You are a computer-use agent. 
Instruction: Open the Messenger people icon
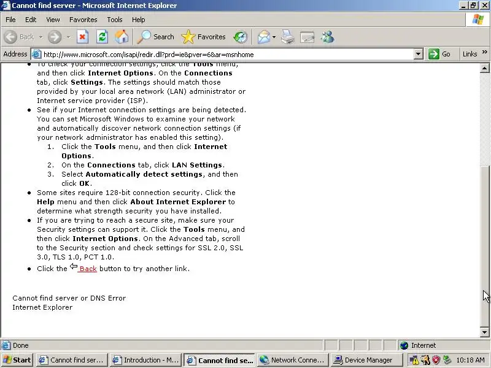[x=328, y=37]
